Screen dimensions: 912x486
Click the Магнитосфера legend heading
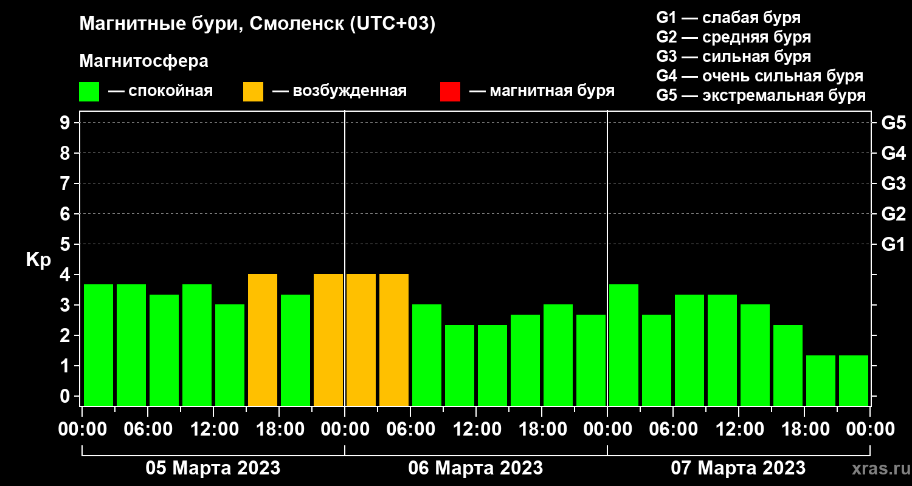[144, 61]
